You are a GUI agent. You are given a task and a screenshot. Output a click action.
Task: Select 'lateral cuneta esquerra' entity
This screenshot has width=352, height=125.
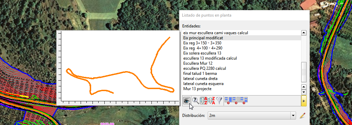[x=242, y=84]
